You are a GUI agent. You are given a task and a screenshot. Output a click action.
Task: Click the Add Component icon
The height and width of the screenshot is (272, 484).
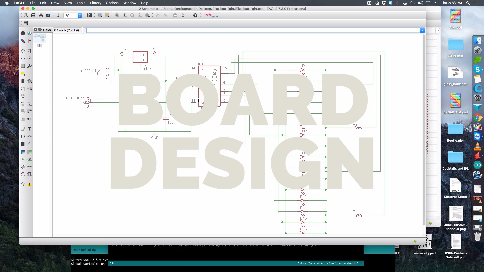(x=29, y=81)
